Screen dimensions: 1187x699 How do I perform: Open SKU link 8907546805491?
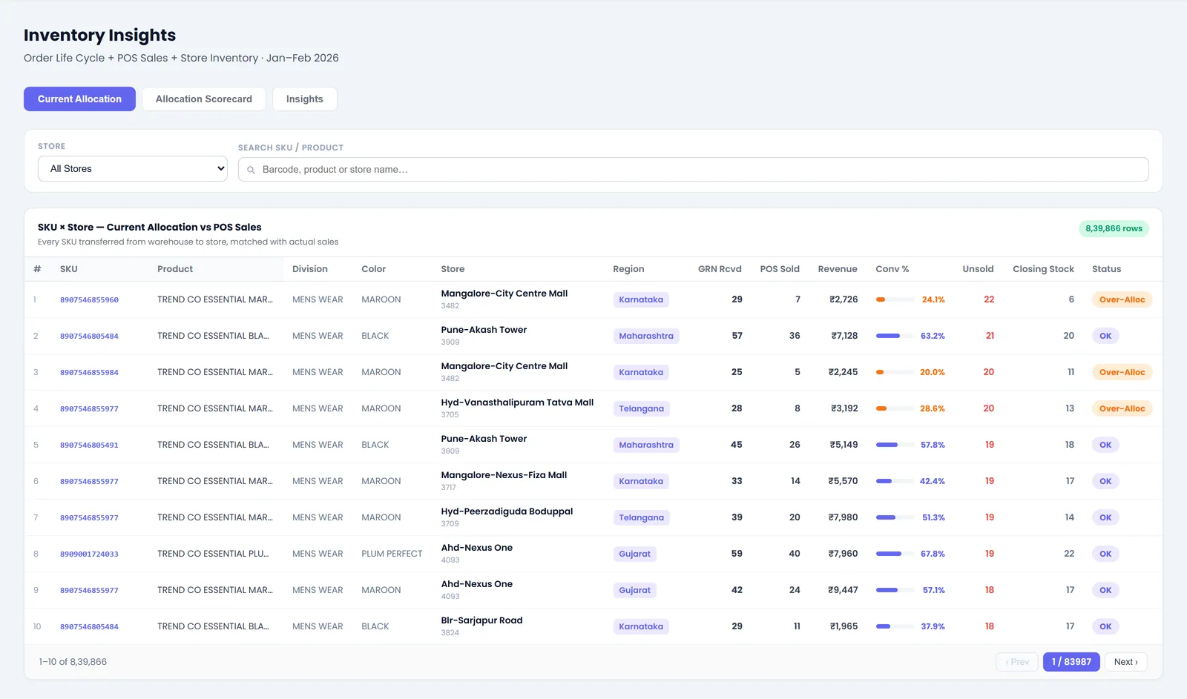point(89,445)
